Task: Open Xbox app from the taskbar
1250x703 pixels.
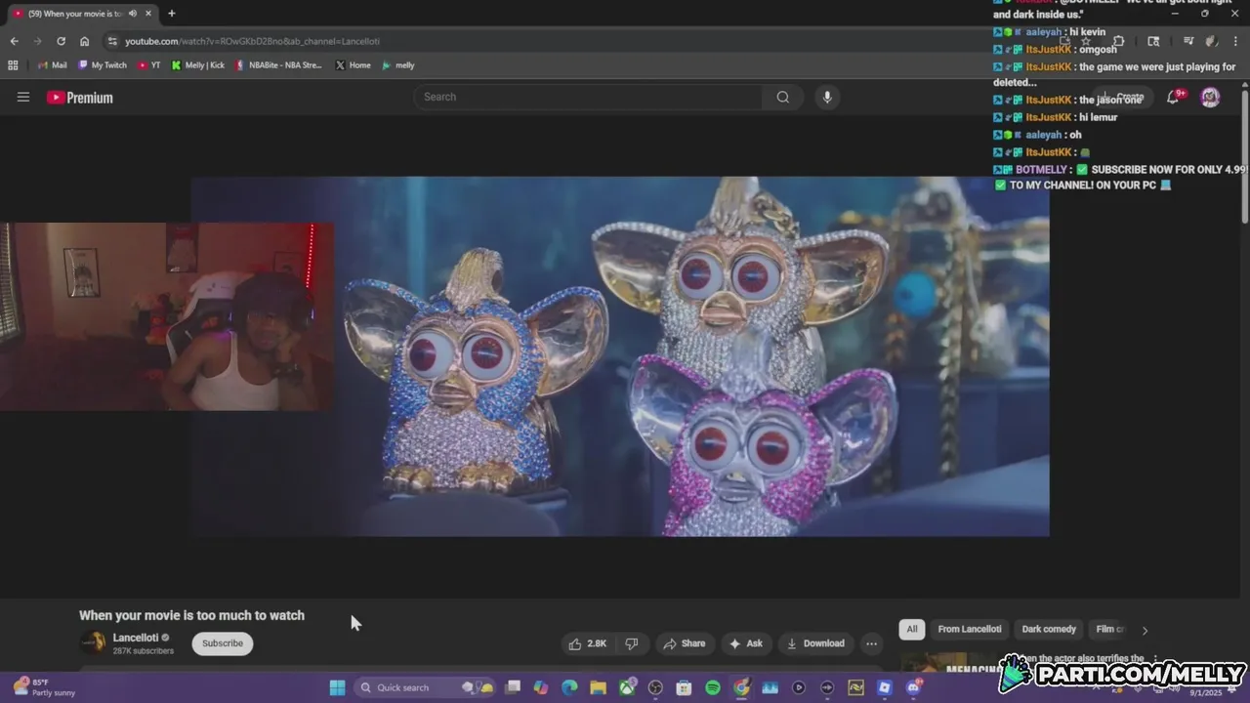Action: 627,687
